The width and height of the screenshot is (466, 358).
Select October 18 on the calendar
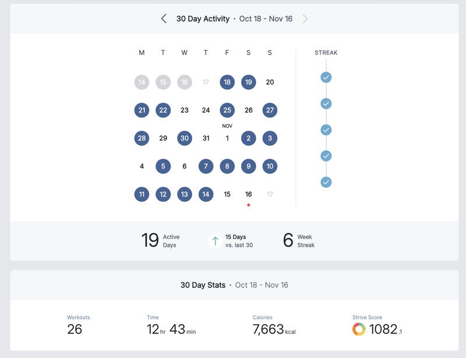pyautogui.click(x=227, y=82)
